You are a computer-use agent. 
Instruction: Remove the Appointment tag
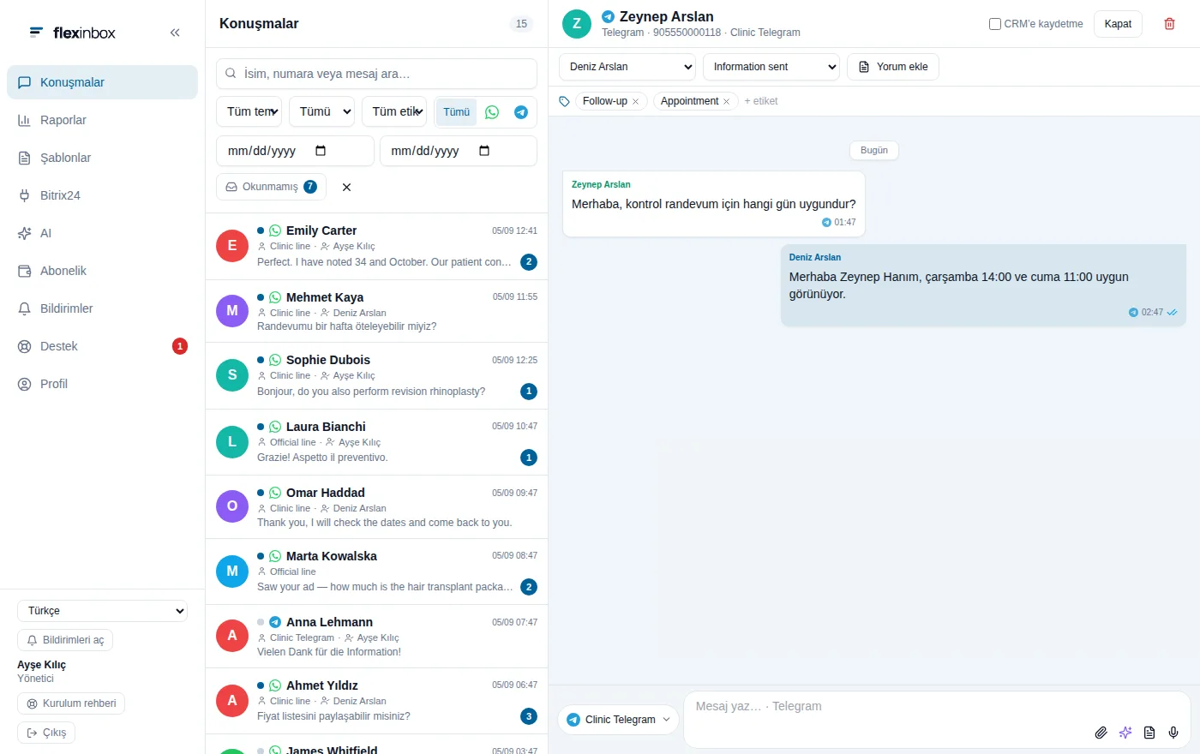[x=727, y=101]
